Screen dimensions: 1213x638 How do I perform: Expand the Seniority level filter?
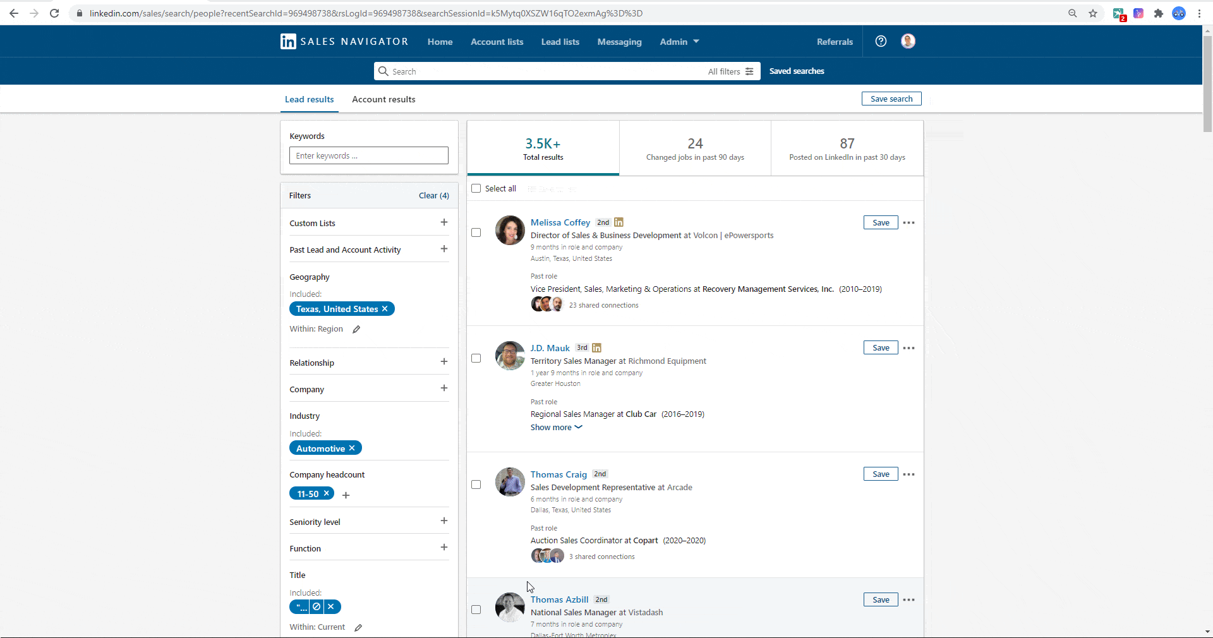444,521
